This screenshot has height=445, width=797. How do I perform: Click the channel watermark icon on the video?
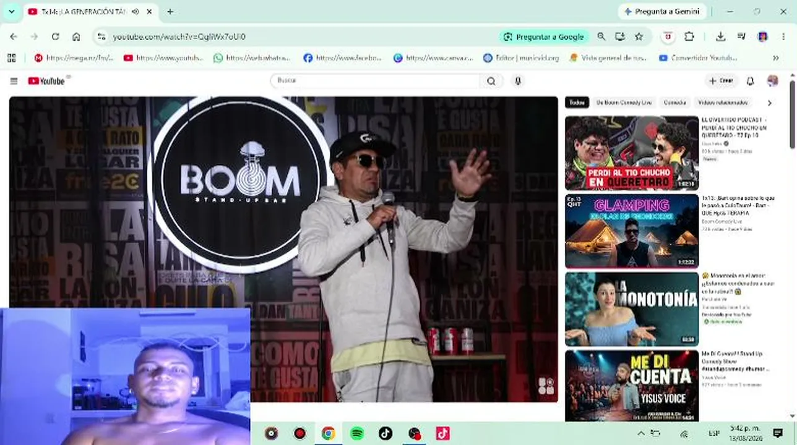(x=546, y=386)
